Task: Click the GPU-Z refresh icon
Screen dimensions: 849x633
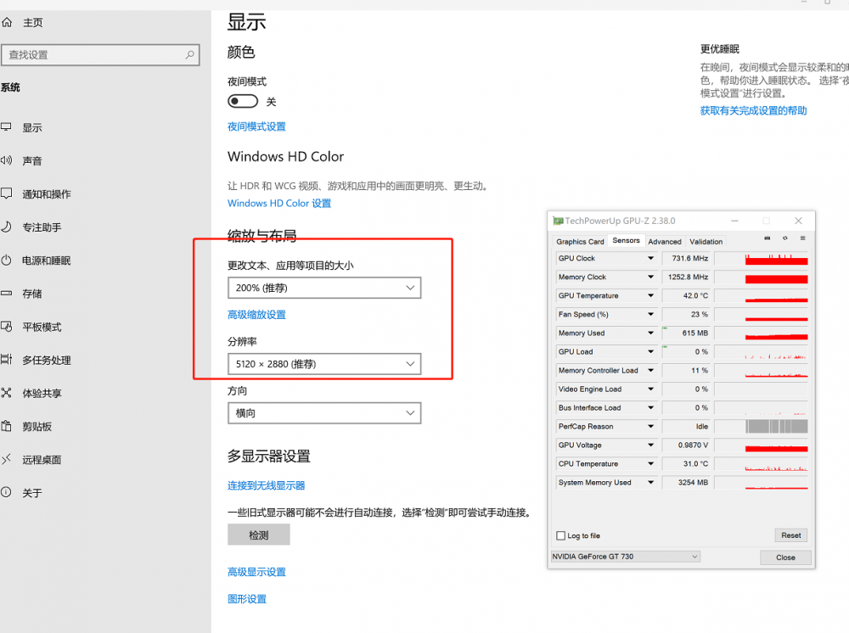Action: point(785,238)
